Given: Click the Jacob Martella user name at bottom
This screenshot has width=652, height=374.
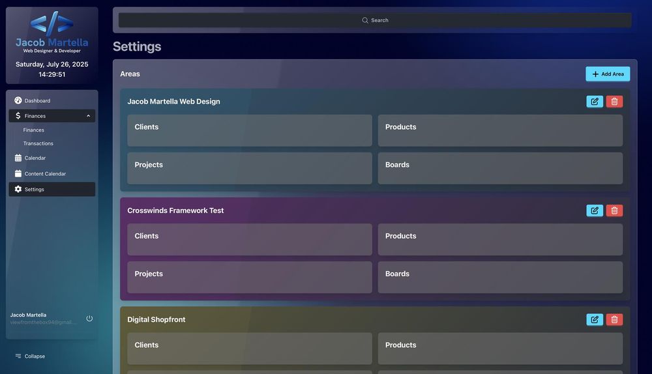Looking at the screenshot, I should point(28,315).
